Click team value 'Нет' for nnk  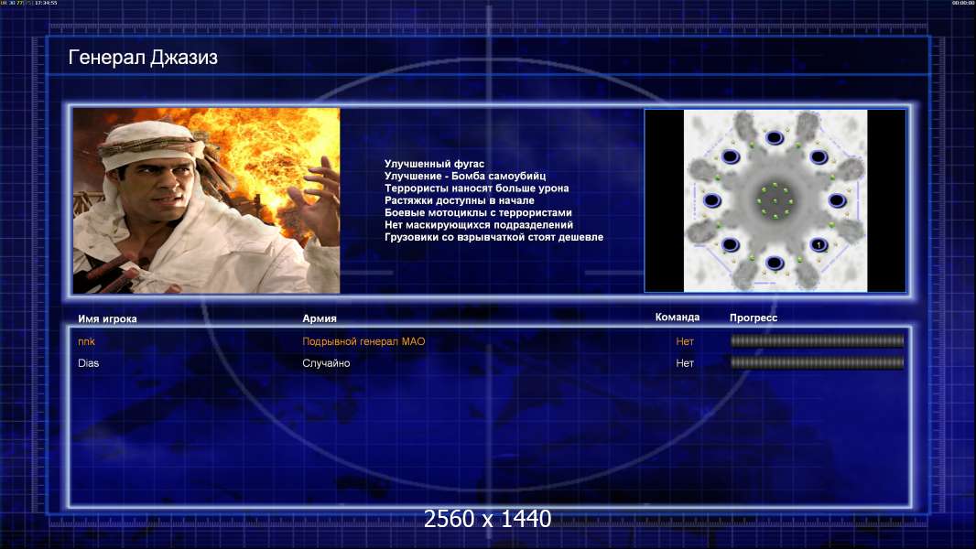click(x=685, y=341)
